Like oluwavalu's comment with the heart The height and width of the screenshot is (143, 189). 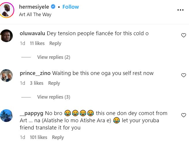(184, 35)
